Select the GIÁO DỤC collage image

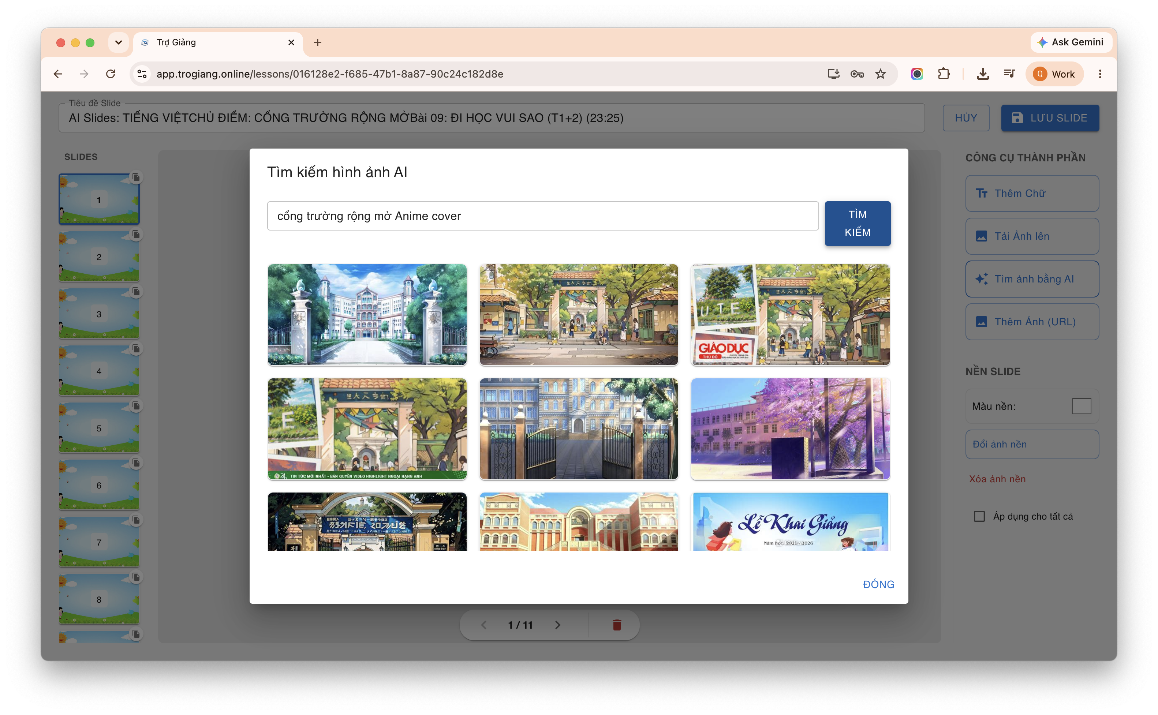791,314
